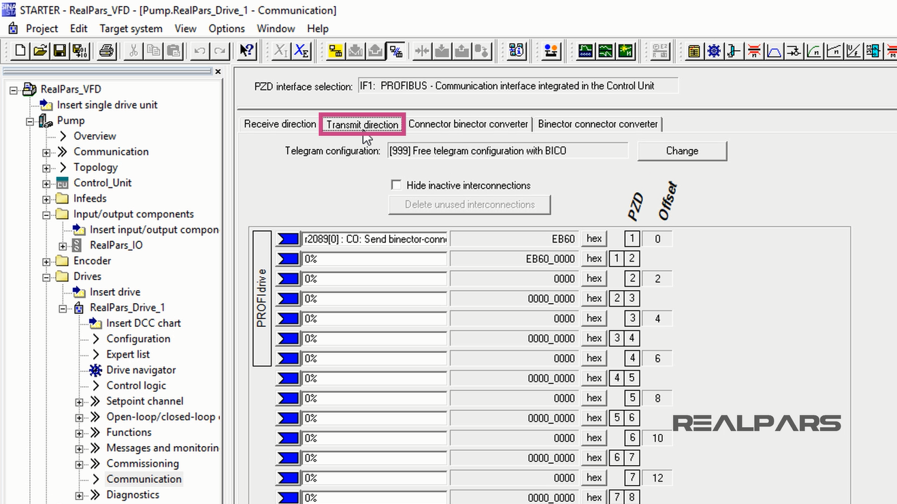
Task: Collapse the Pump device node
Action: [x=30, y=121]
